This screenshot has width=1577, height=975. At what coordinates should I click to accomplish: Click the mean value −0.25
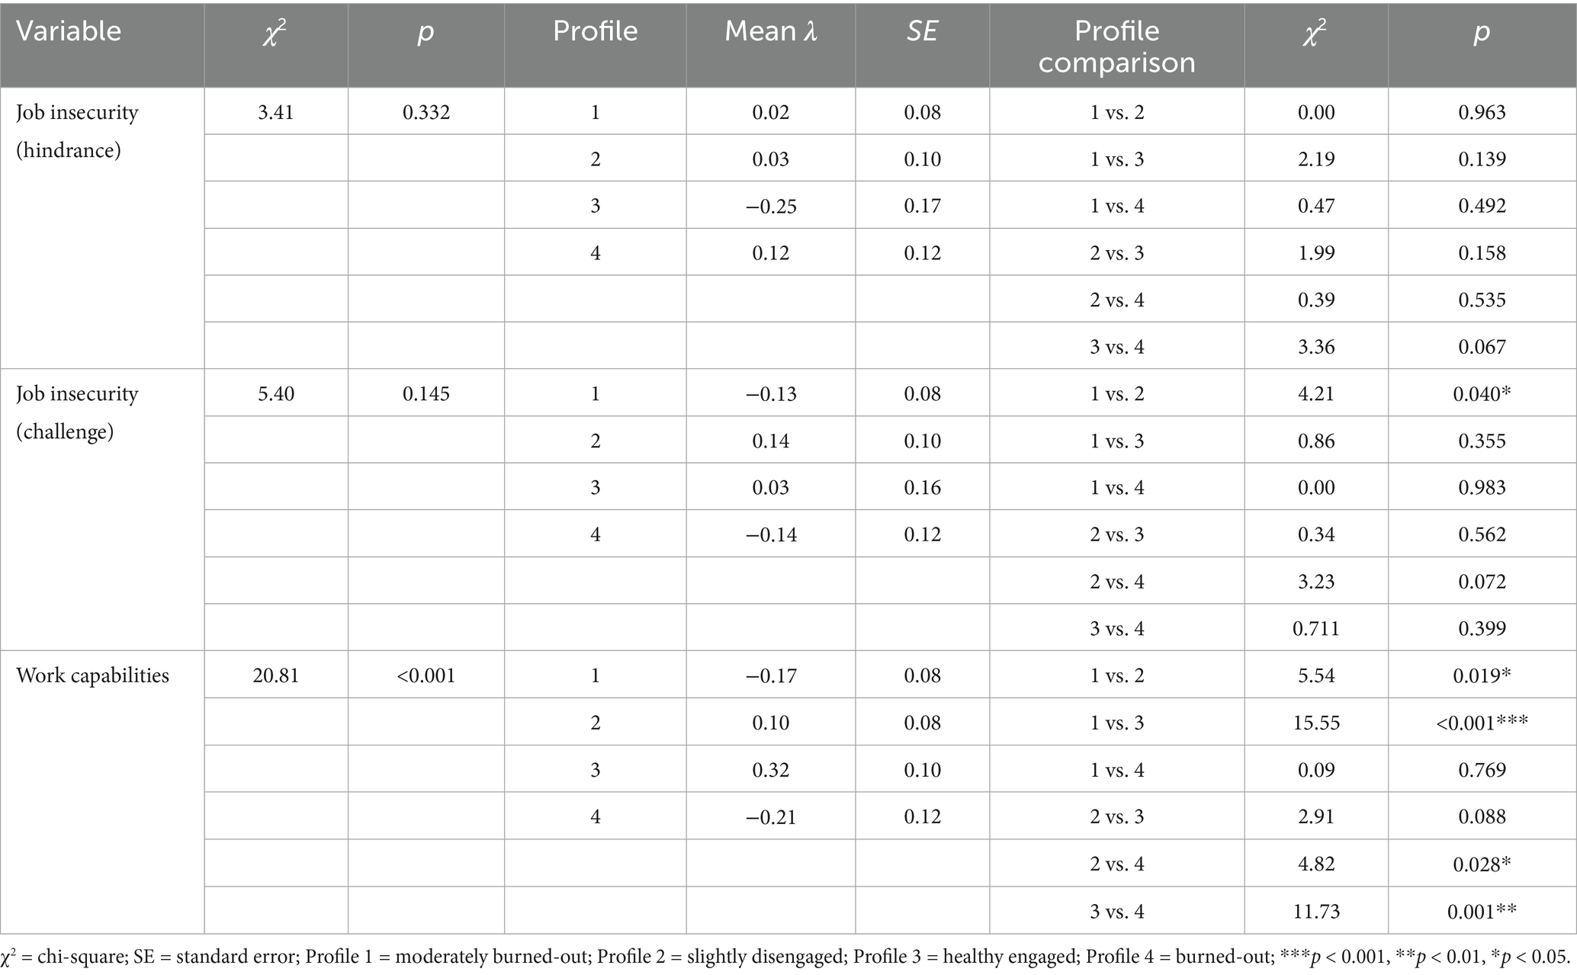pyautogui.click(x=770, y=207)
